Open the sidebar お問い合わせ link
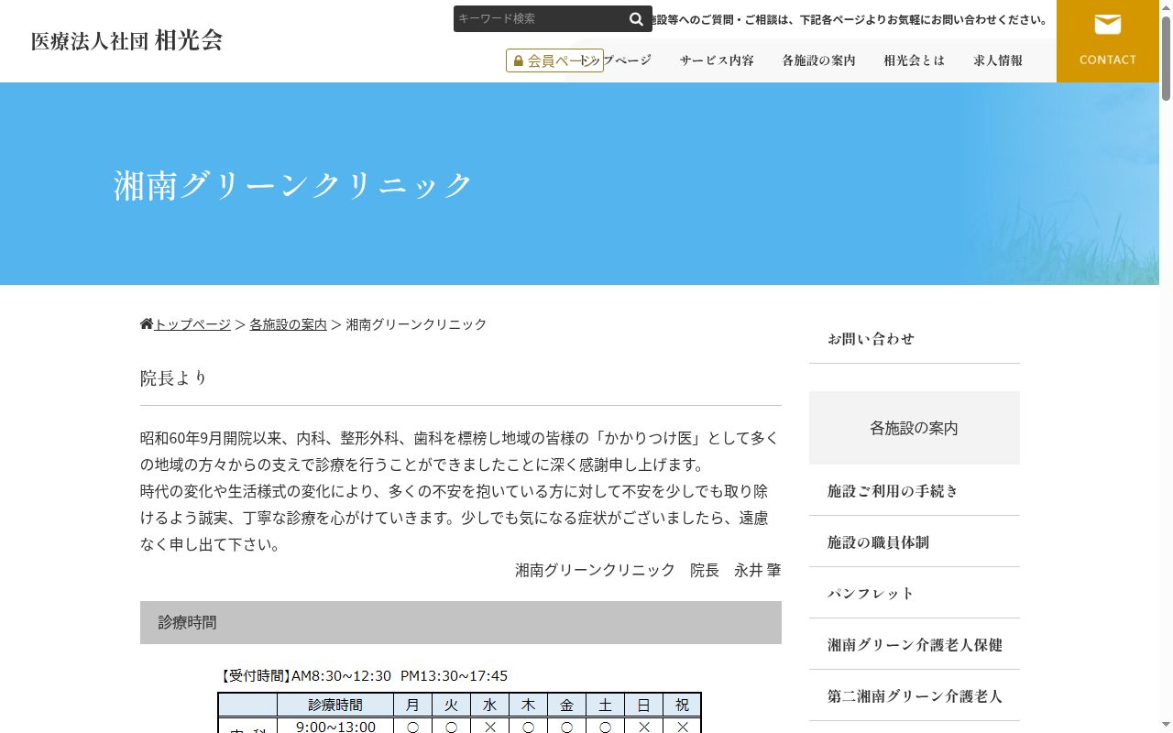Viewport: 1173px width, 733px height. (915, 339)
